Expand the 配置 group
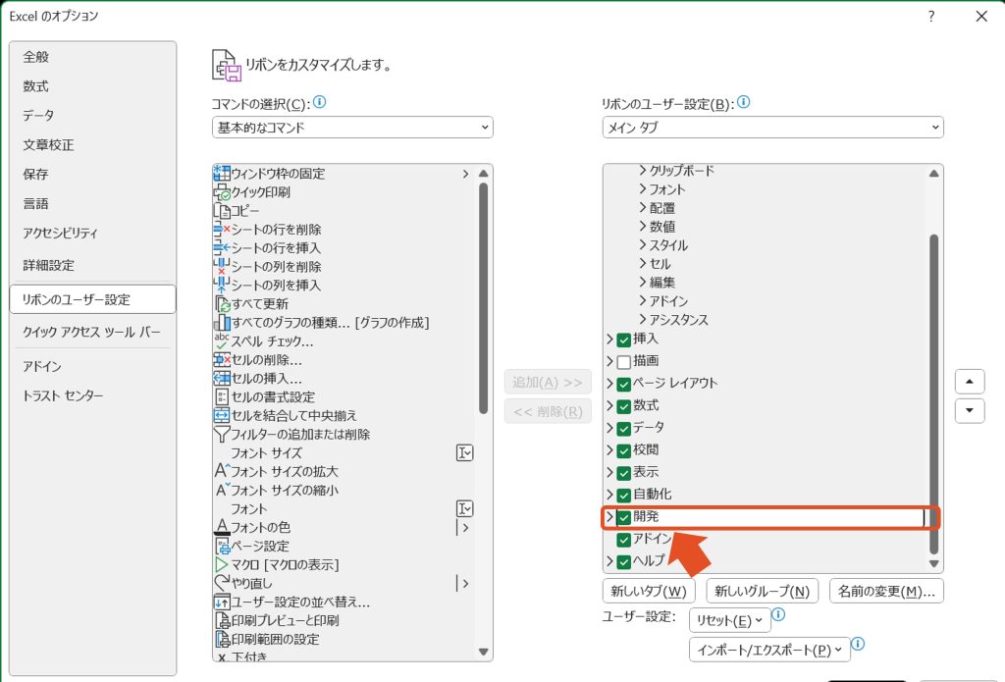 [642, 208]
